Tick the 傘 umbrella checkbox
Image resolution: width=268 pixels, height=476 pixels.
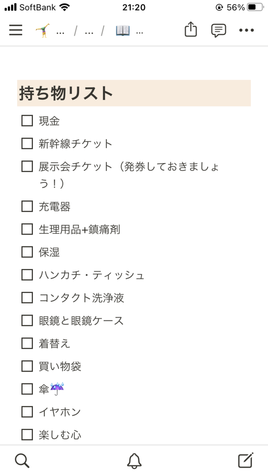pos(27,389)
